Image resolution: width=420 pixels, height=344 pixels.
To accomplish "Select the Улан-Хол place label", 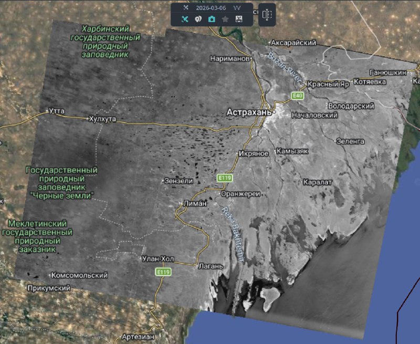I will [157, 259].
